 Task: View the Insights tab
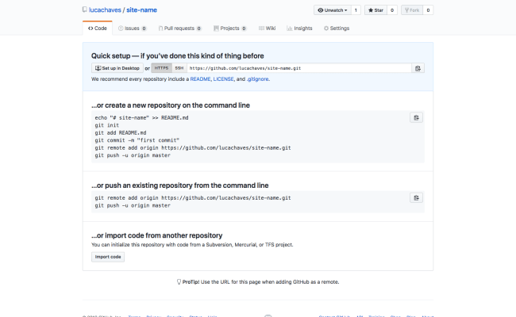(x=299, y=29)
